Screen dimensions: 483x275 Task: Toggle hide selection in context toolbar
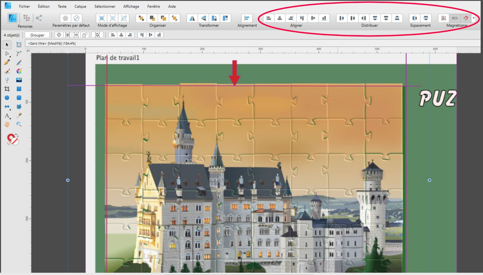[x=68, y=35]
